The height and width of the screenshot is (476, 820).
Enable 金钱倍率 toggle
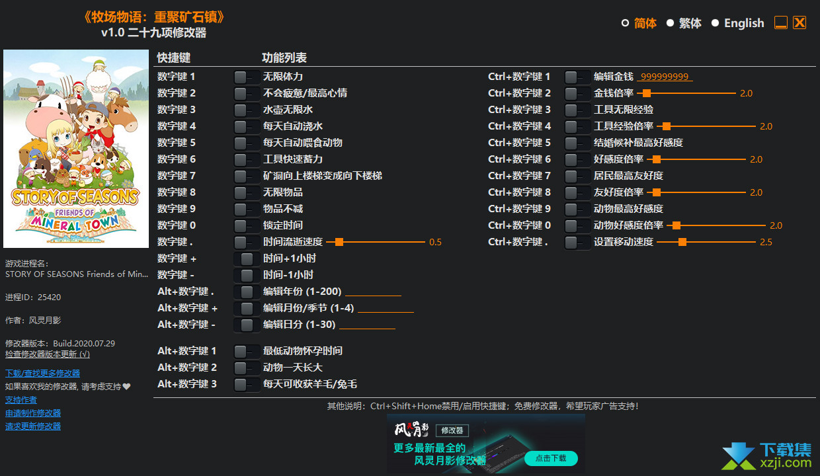click(577, 93)
